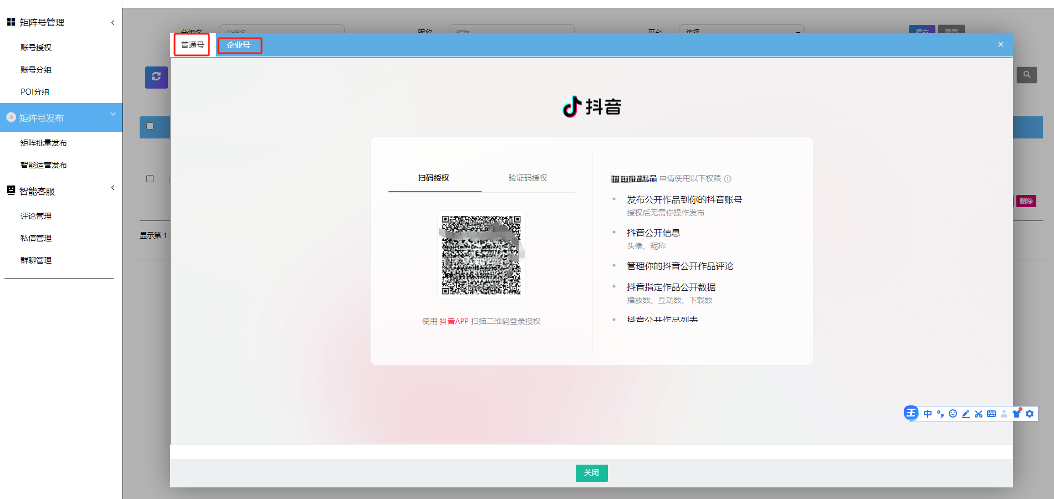The width and height of the screenshot is (1054, 499).
Task: Close the authorization dialog with X
Action: click(1001, 44)
